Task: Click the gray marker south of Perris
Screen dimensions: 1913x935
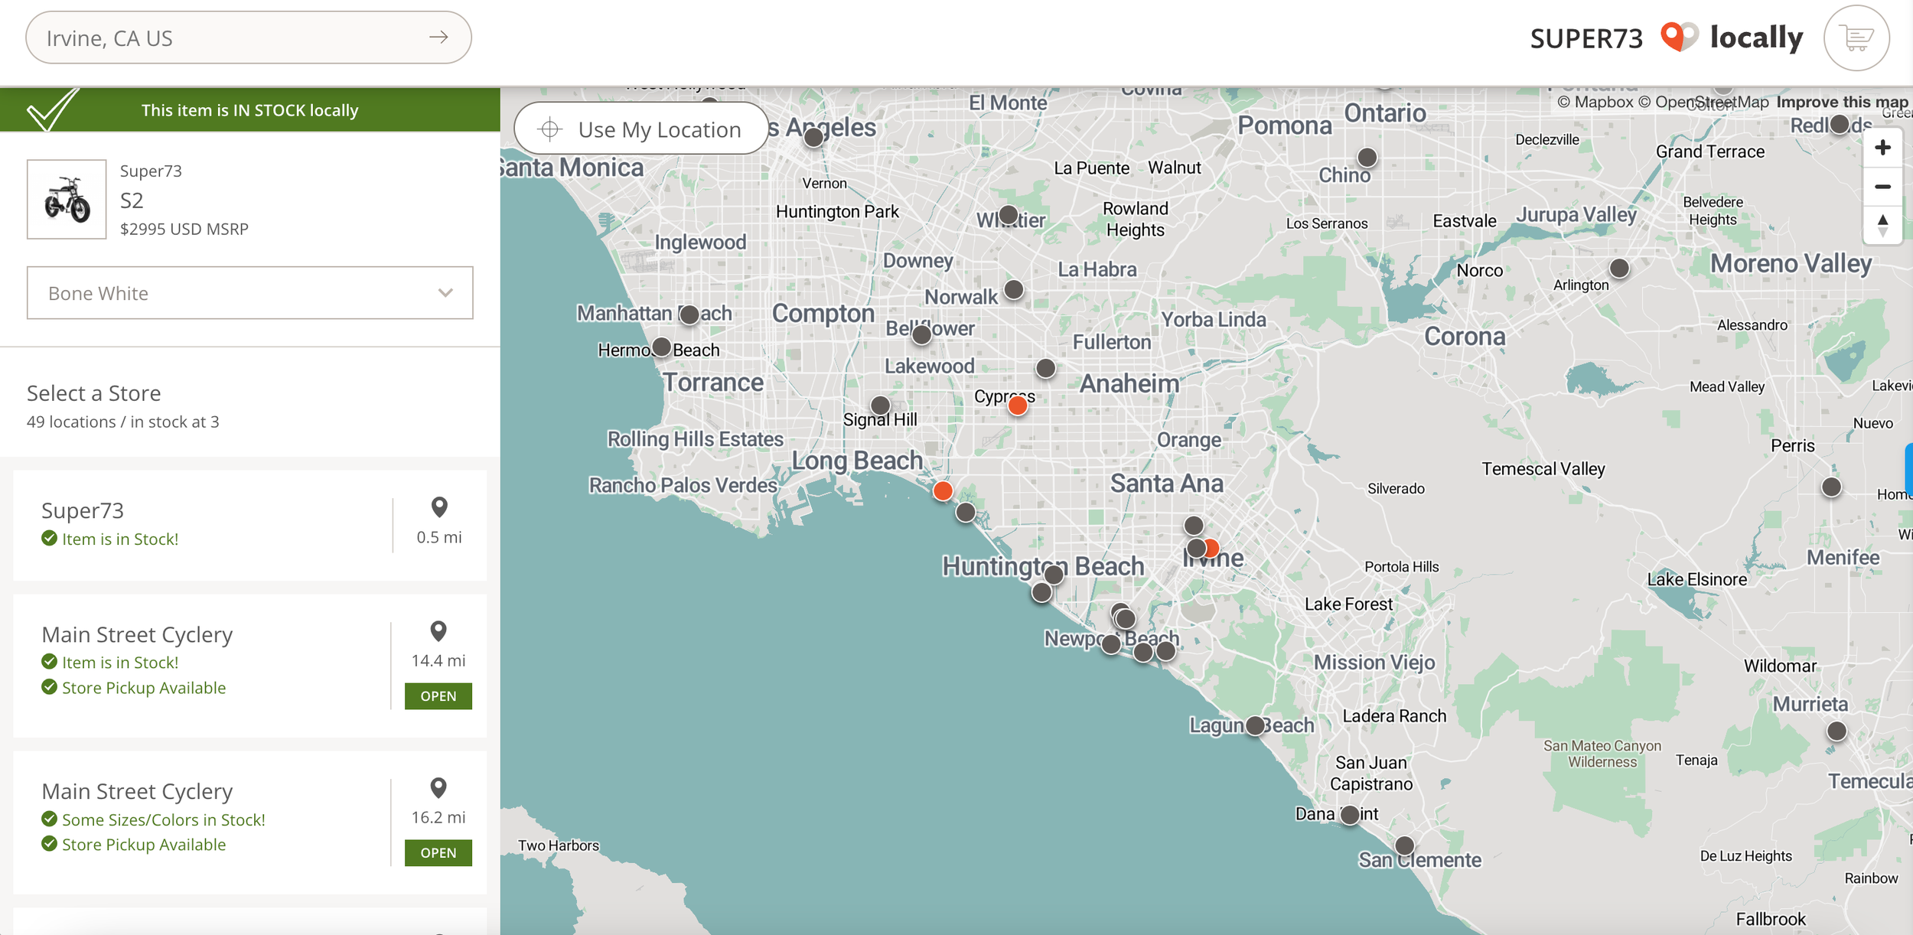Action: coord(1831,487)
